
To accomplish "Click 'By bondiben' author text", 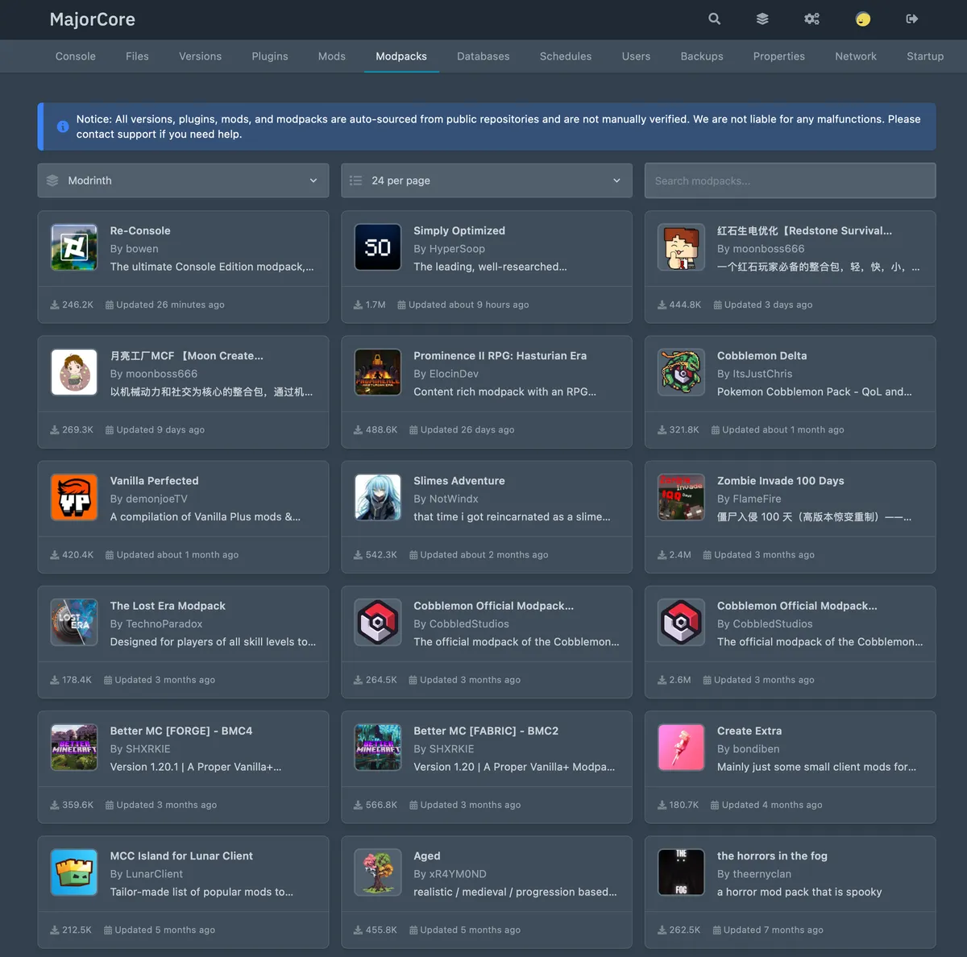I will click(749, 748).
